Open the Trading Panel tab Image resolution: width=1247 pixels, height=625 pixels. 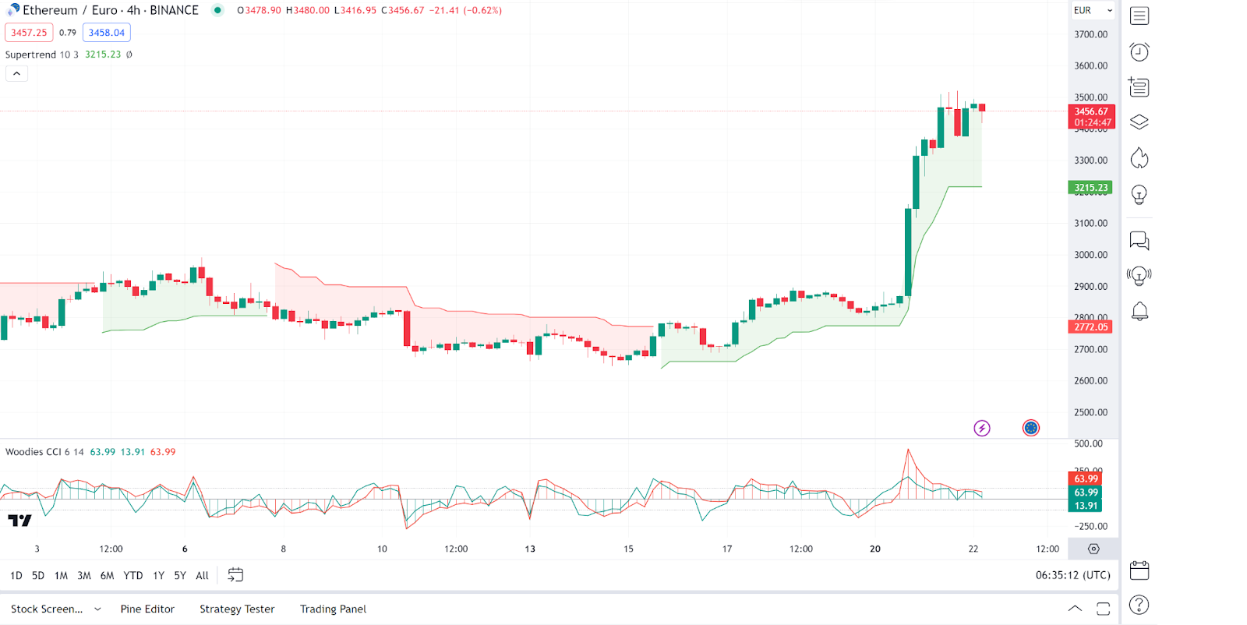(333, 609)
